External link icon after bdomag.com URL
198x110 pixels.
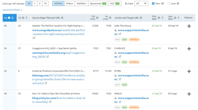pyautogui.click(x=46, y=83)
